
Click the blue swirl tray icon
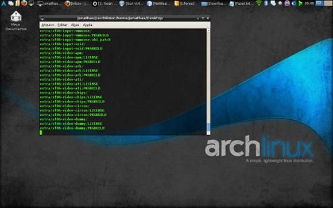294,3
